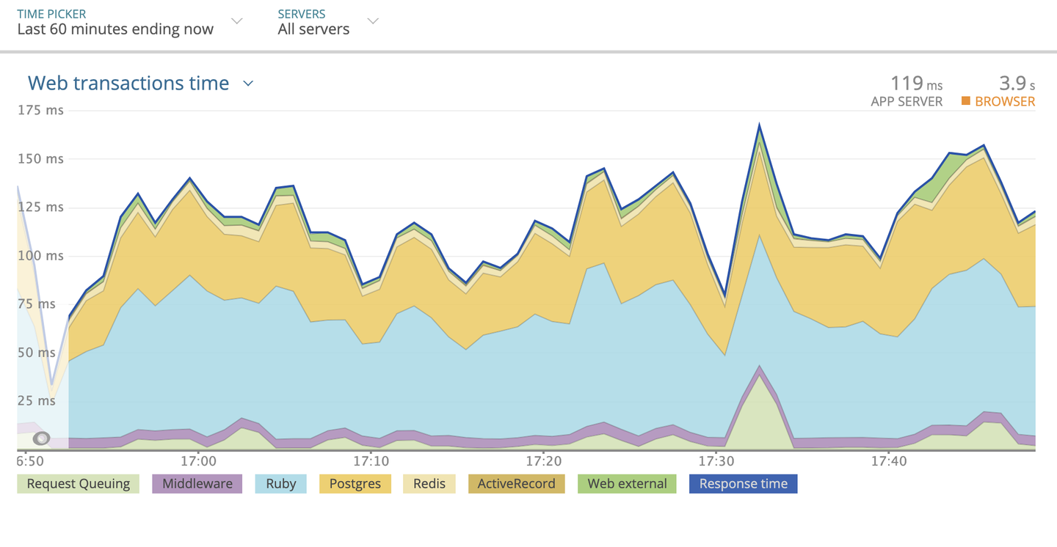Toggle the Postgres legend item

coord(355,484)
